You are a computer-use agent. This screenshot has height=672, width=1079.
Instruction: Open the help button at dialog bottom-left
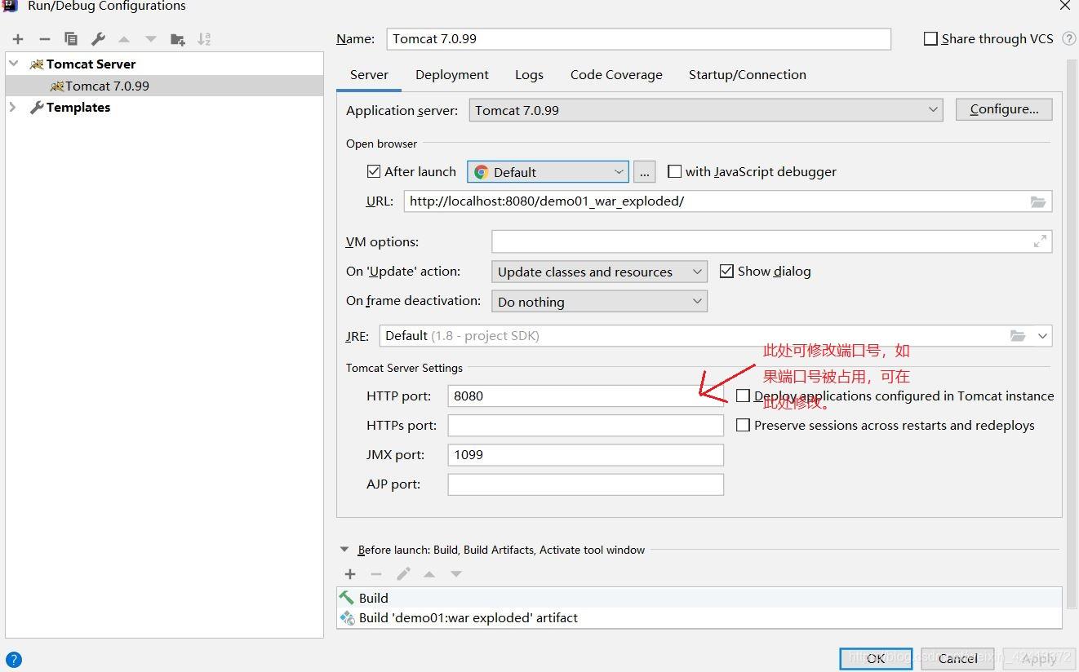(x=14, y=660)
